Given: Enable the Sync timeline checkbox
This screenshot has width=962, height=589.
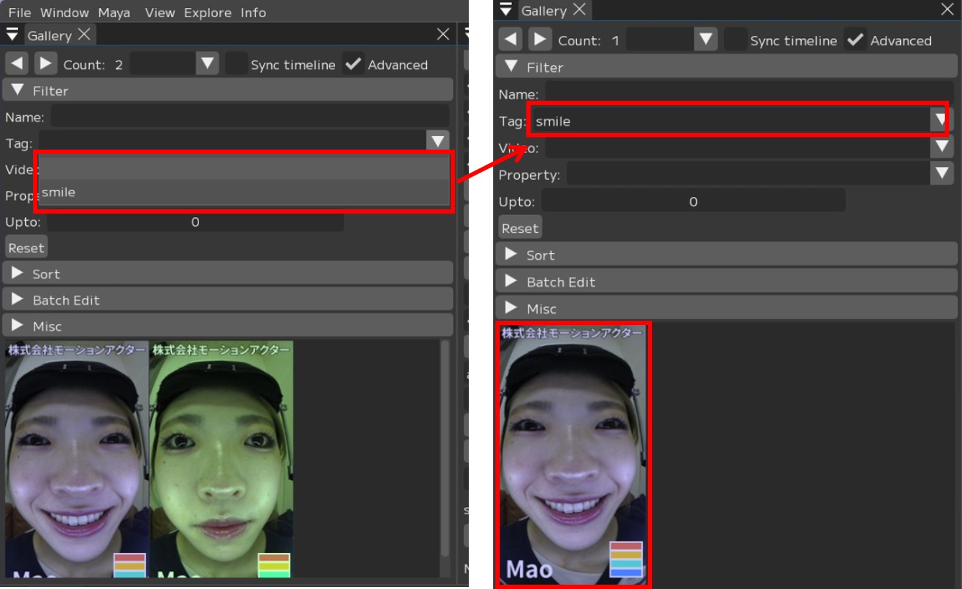Looking at the screenshot, I should (x=237, y=64).
